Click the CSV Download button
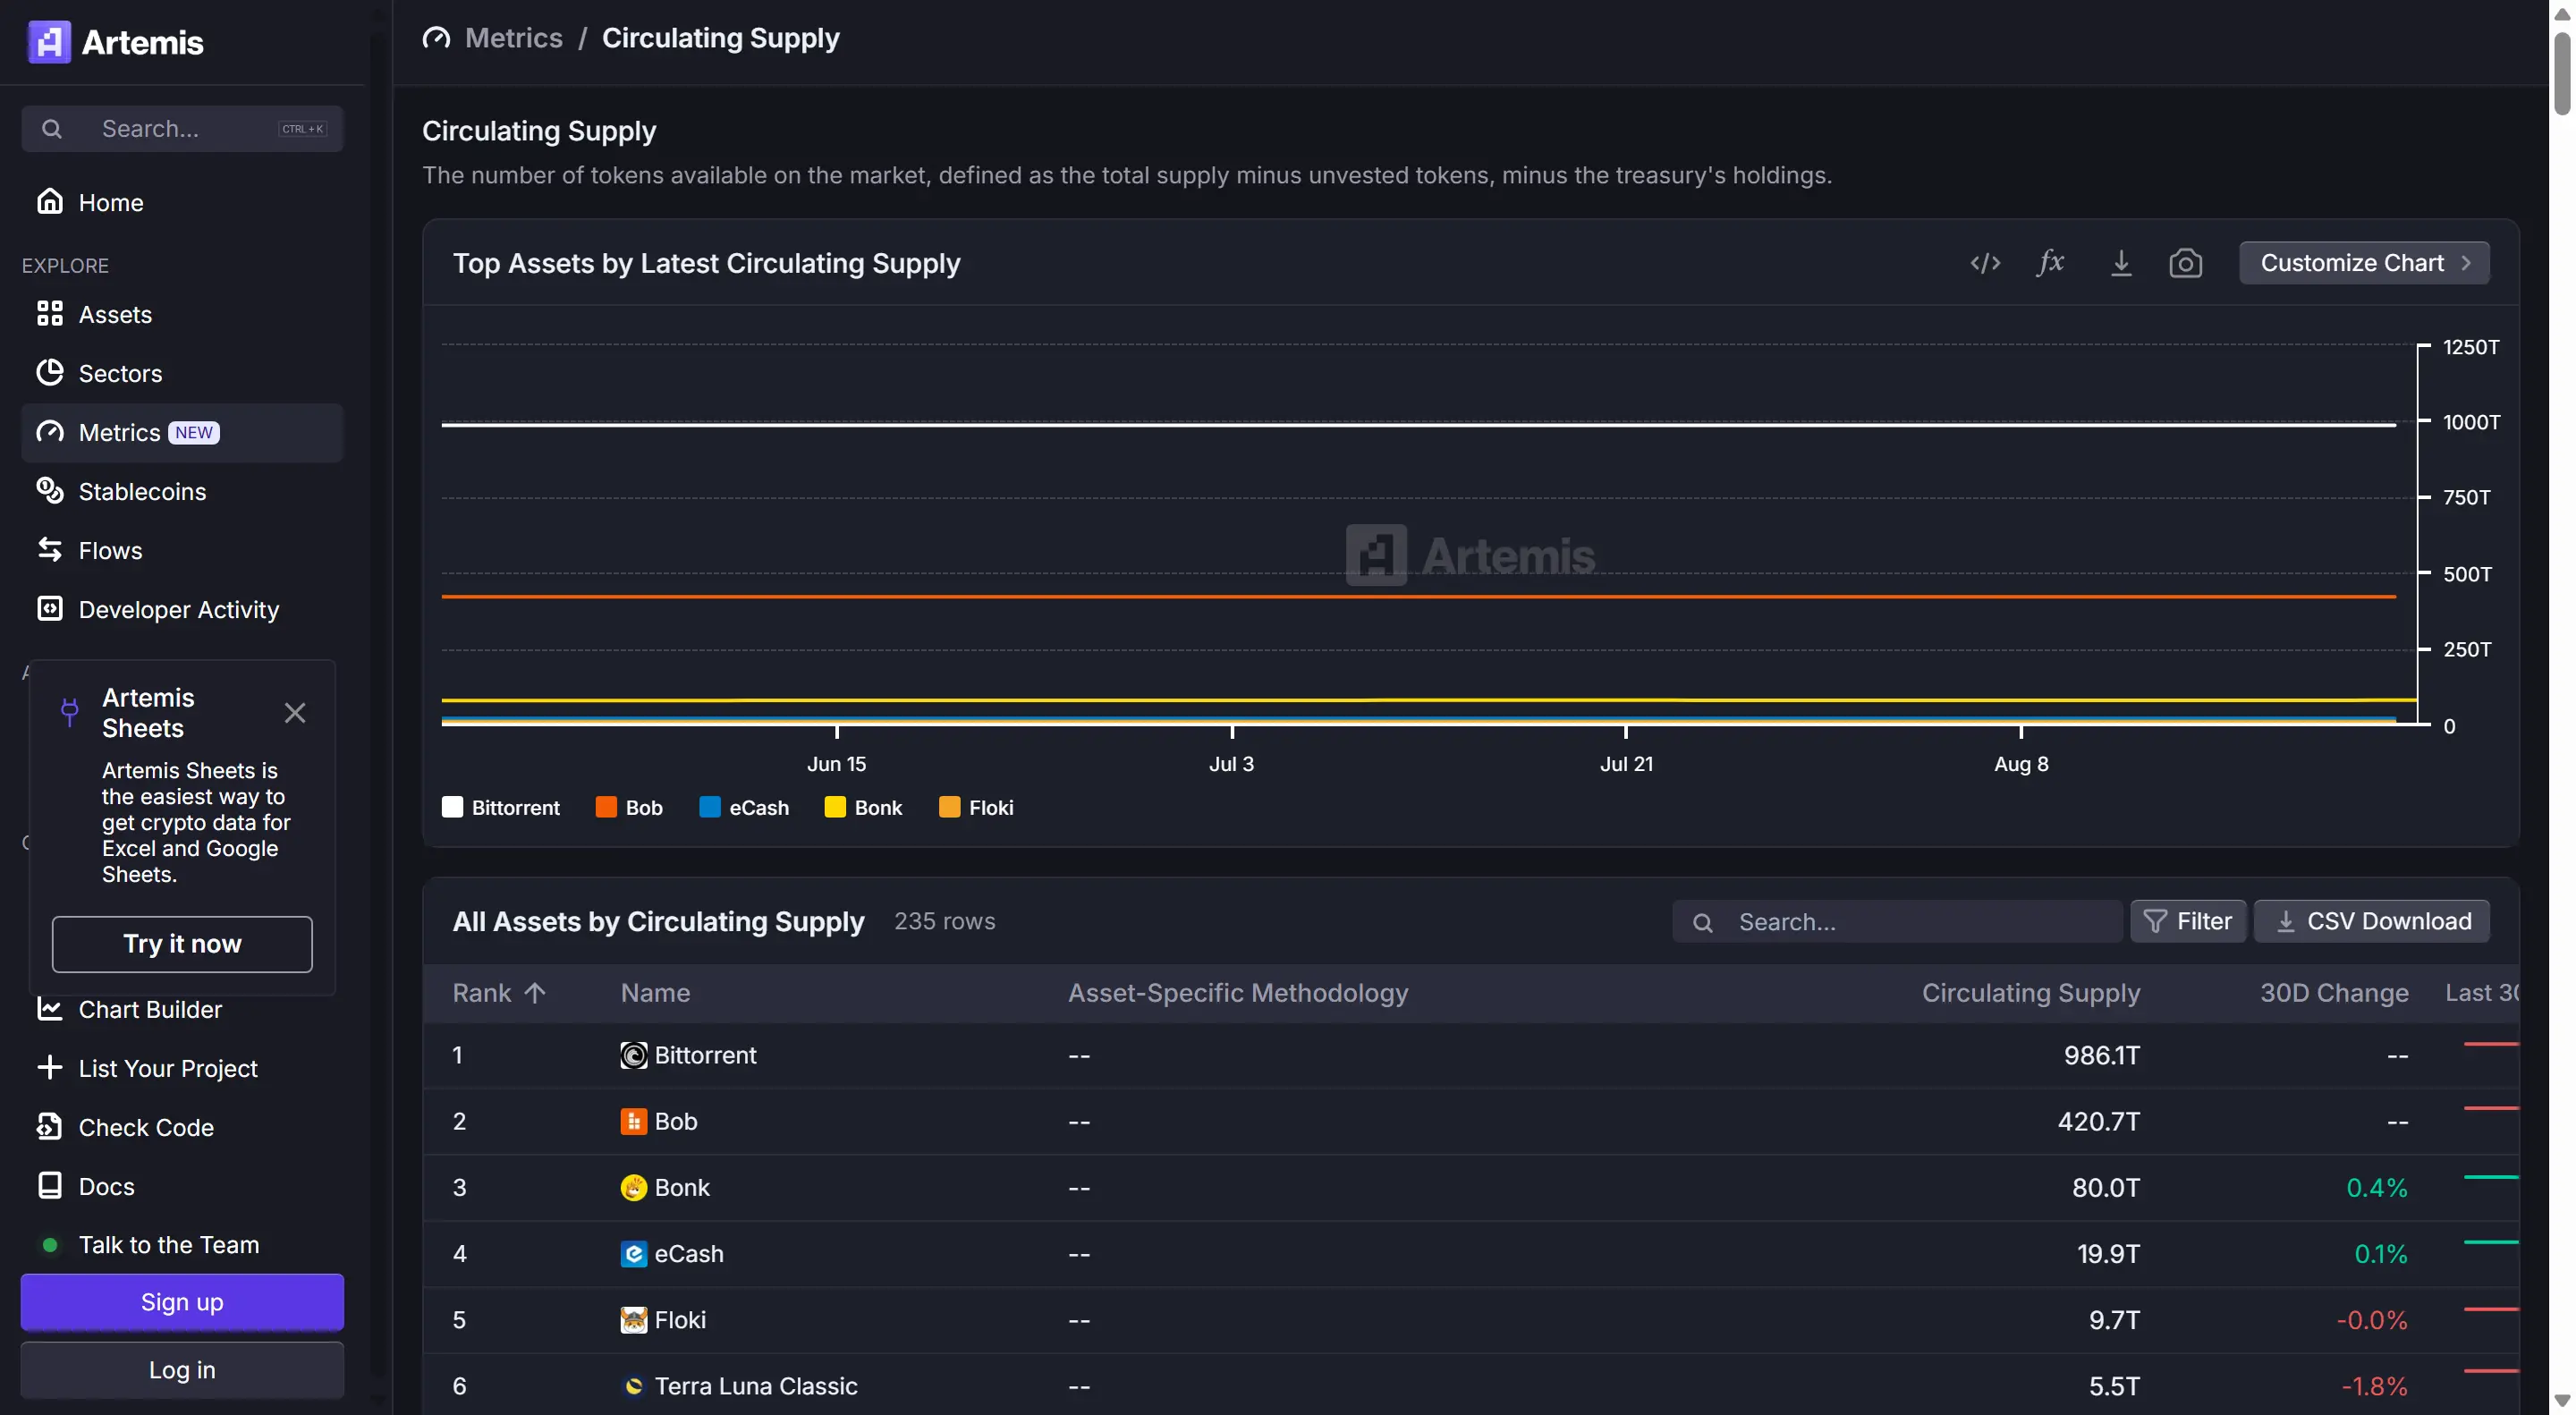This screenshot has width=2576, height=1415. (2371, 921)
